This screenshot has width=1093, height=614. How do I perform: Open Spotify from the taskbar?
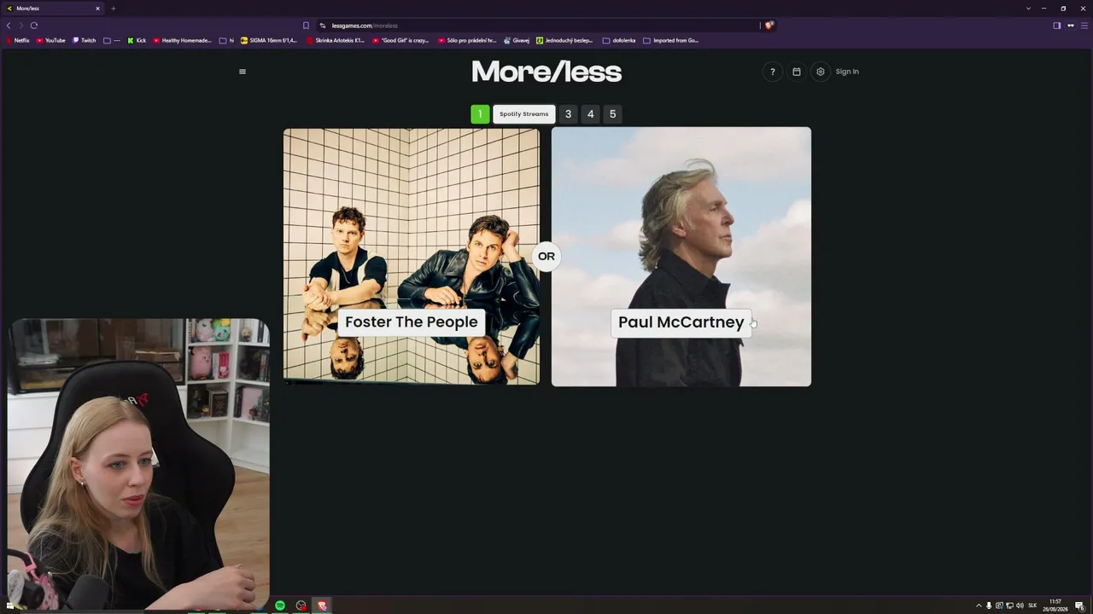(280, 605)
